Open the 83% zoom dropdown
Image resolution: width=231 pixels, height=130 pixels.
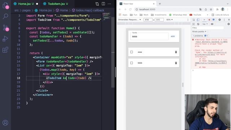coord(169,19)
